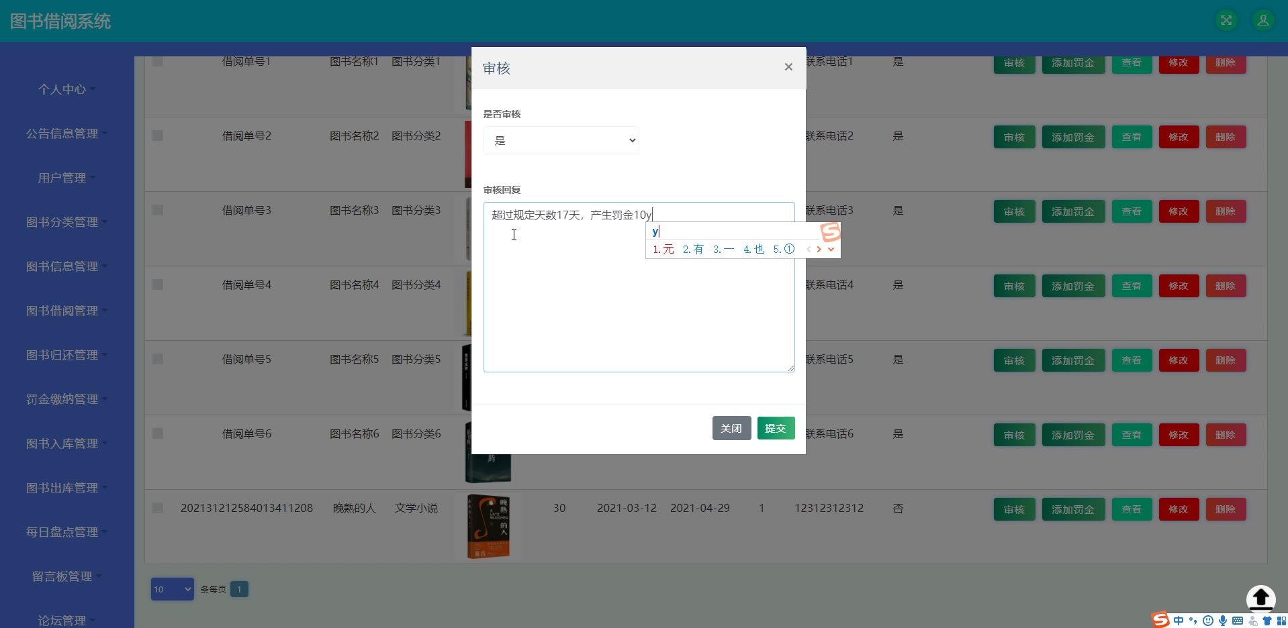The height and width of the screenshot is (628, 1288).
Task: Pick candidate 2 有 in the IME popup
Action: pyautogui.click(x=693, y=250)
